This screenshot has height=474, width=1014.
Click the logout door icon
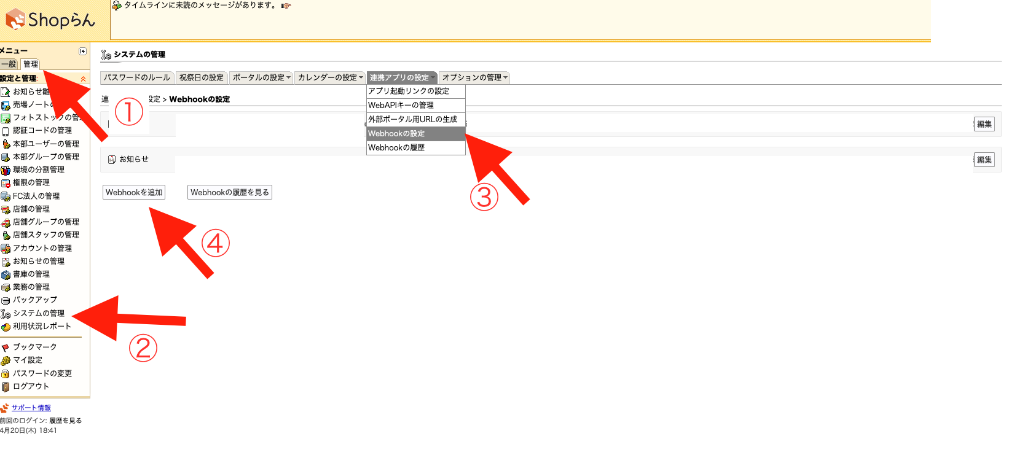[6, 387]
